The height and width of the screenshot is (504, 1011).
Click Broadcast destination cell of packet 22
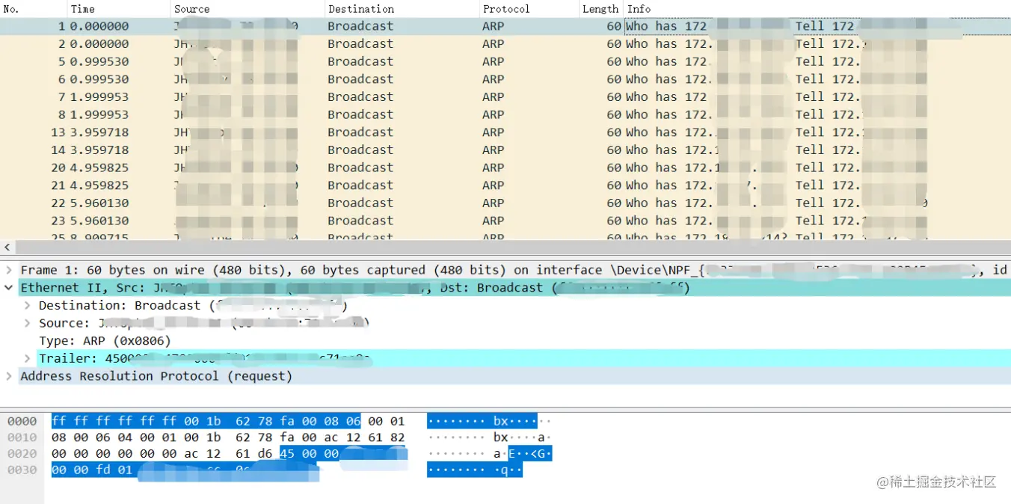click(x=360, y=203)
